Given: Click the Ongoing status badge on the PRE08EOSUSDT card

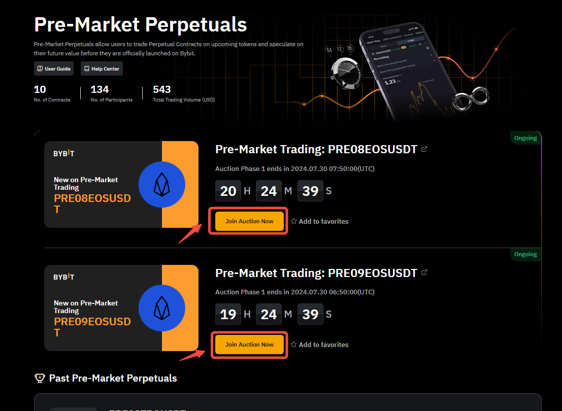Looking at the screenshot, I should pos(525,138).
